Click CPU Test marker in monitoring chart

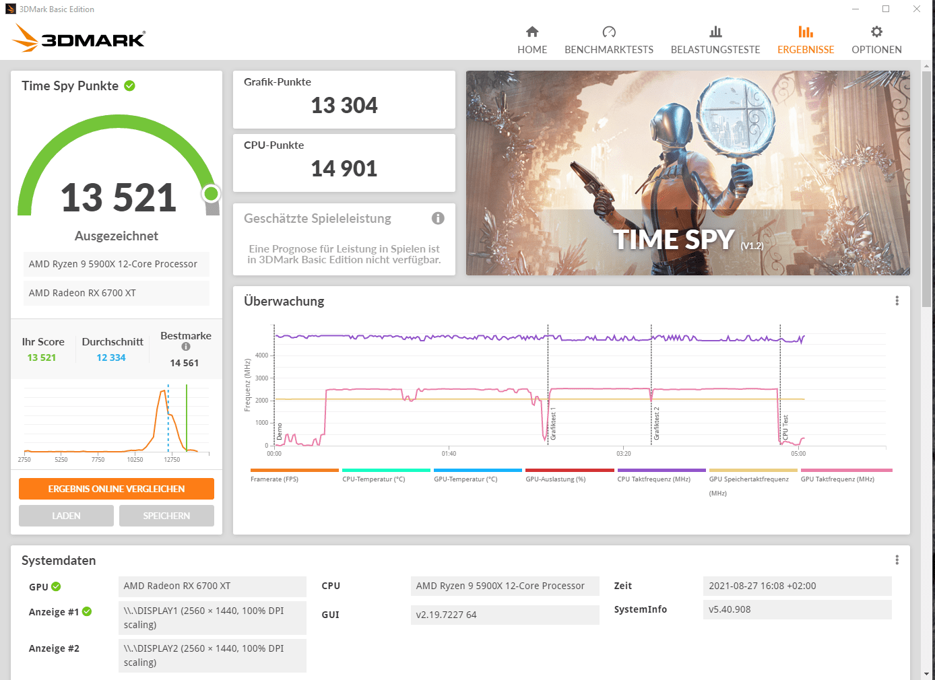785,428
